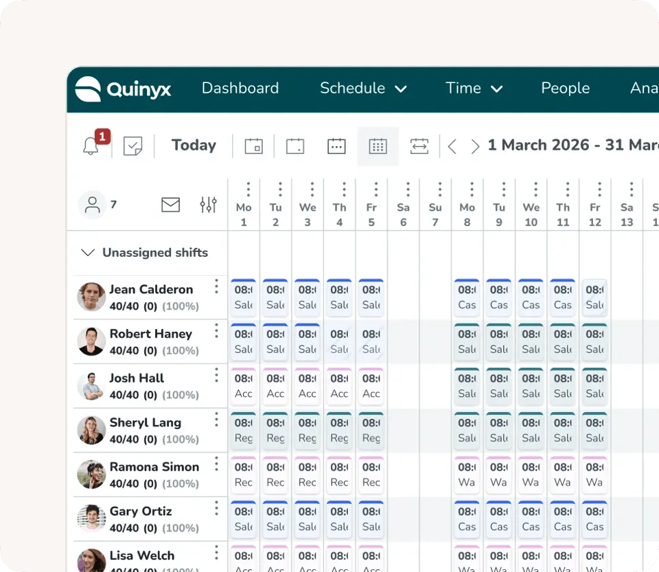Collapse the Unassigned shifts section

click(88, 252)
